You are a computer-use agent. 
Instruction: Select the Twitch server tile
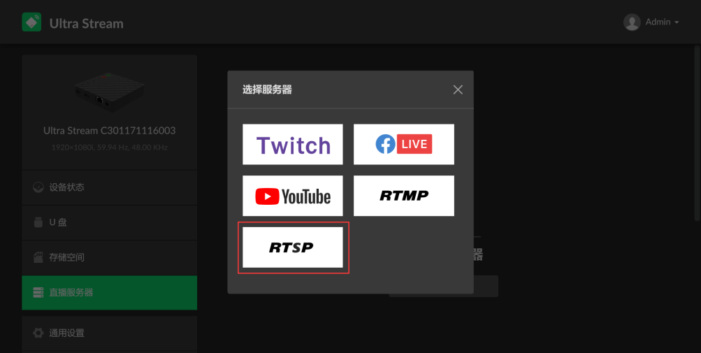(x=292, y=145)
